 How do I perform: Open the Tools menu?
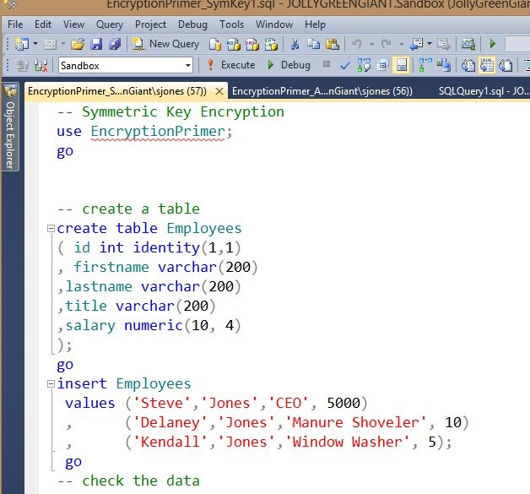pyautogui.click(x=231, y=25)
